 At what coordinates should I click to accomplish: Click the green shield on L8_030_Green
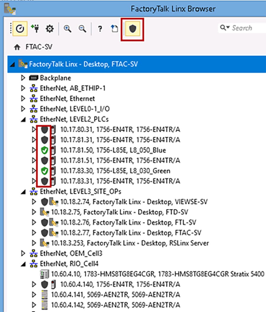pyautogui.click(x=45, y=171)
